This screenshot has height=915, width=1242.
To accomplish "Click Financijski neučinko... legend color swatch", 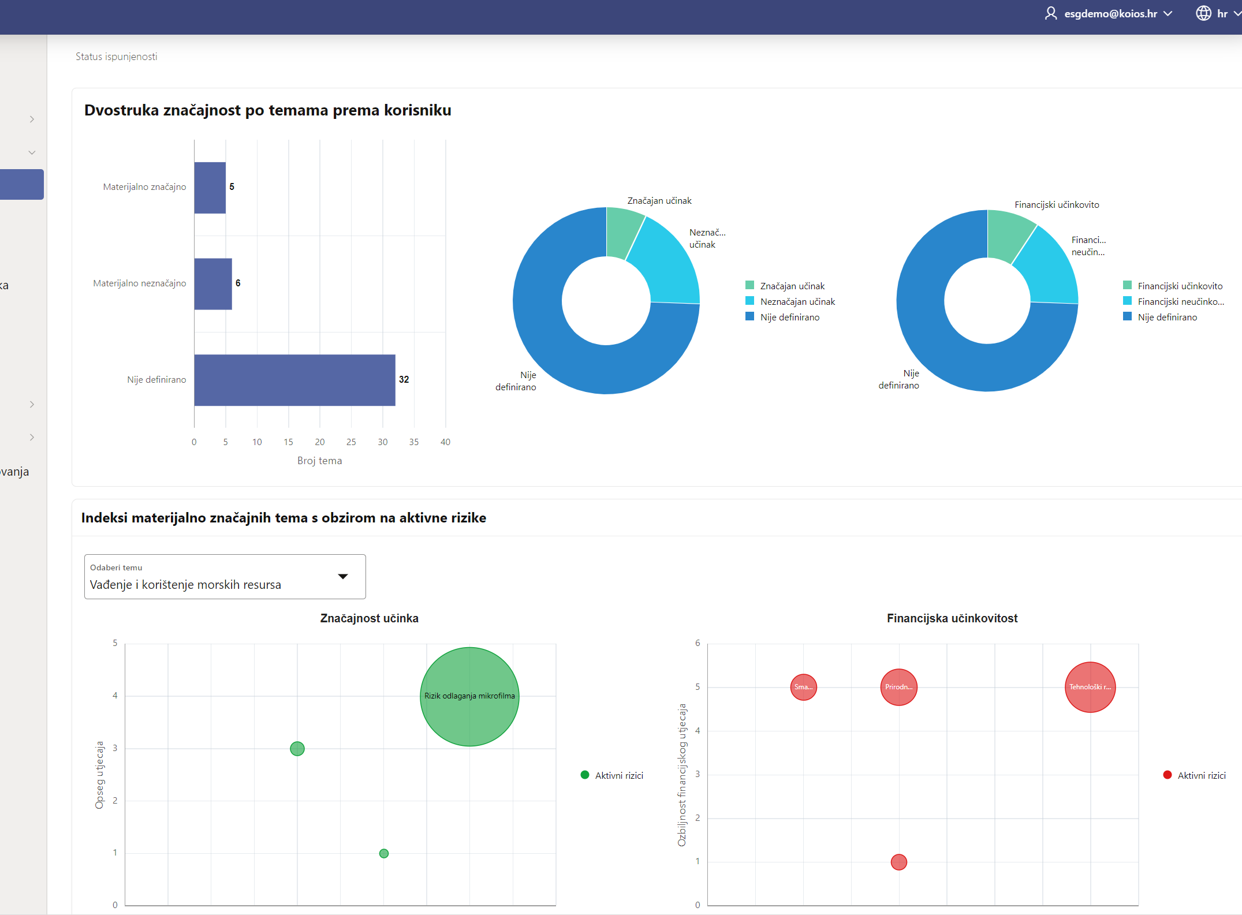I will point(1127,301).
